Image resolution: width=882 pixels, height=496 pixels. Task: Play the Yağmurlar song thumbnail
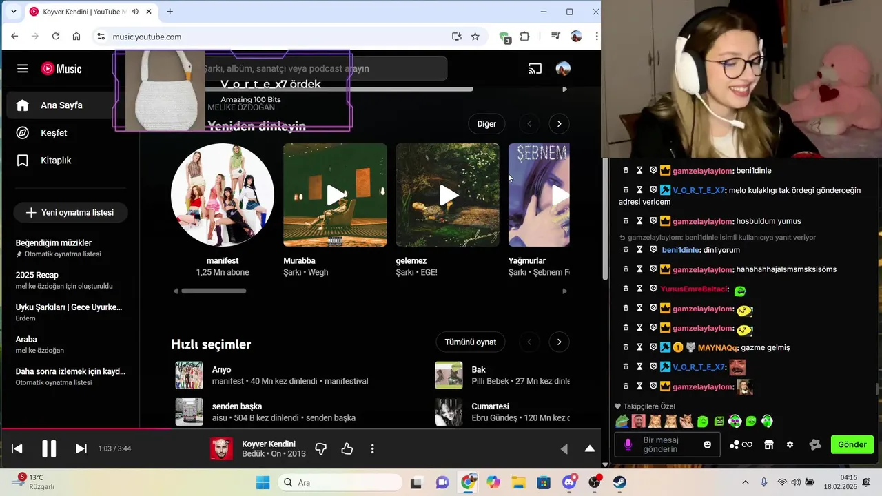[x=539, y=195]
